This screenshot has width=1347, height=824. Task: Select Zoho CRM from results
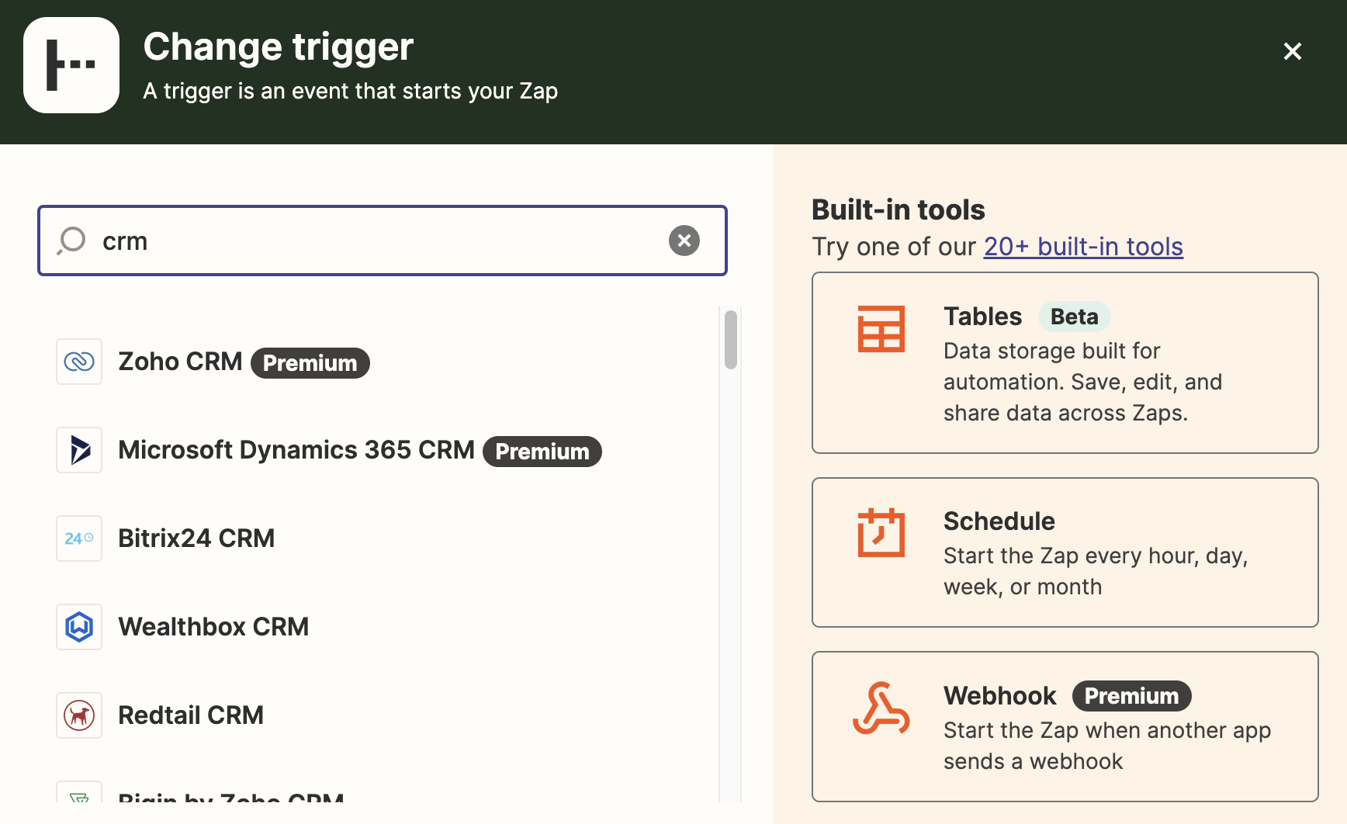180,362
